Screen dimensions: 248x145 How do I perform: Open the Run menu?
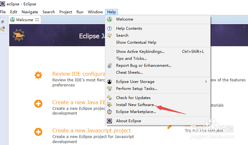80,12
